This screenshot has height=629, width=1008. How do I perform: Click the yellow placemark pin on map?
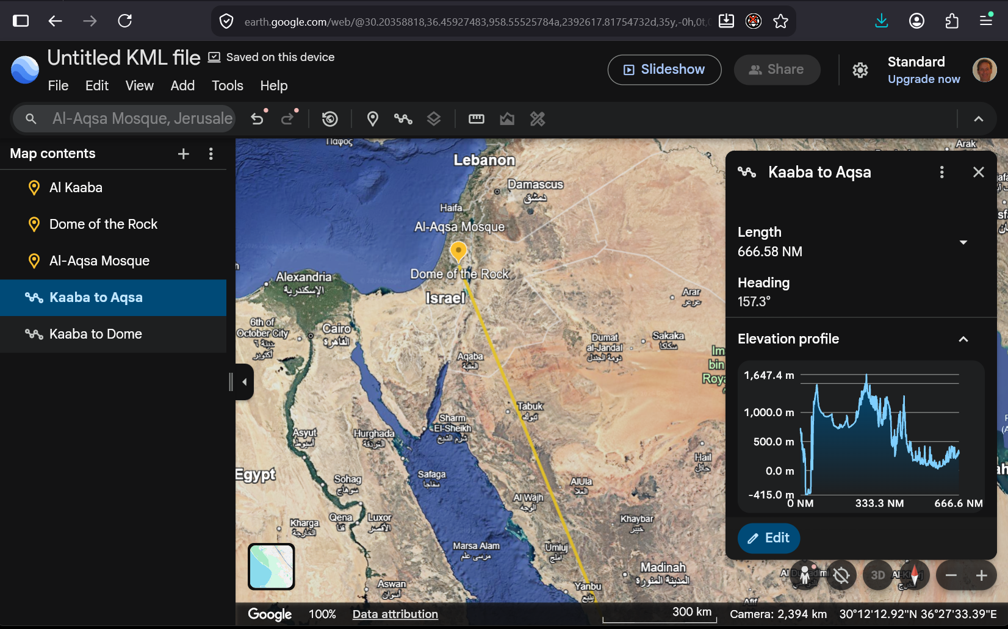point(458,251)
